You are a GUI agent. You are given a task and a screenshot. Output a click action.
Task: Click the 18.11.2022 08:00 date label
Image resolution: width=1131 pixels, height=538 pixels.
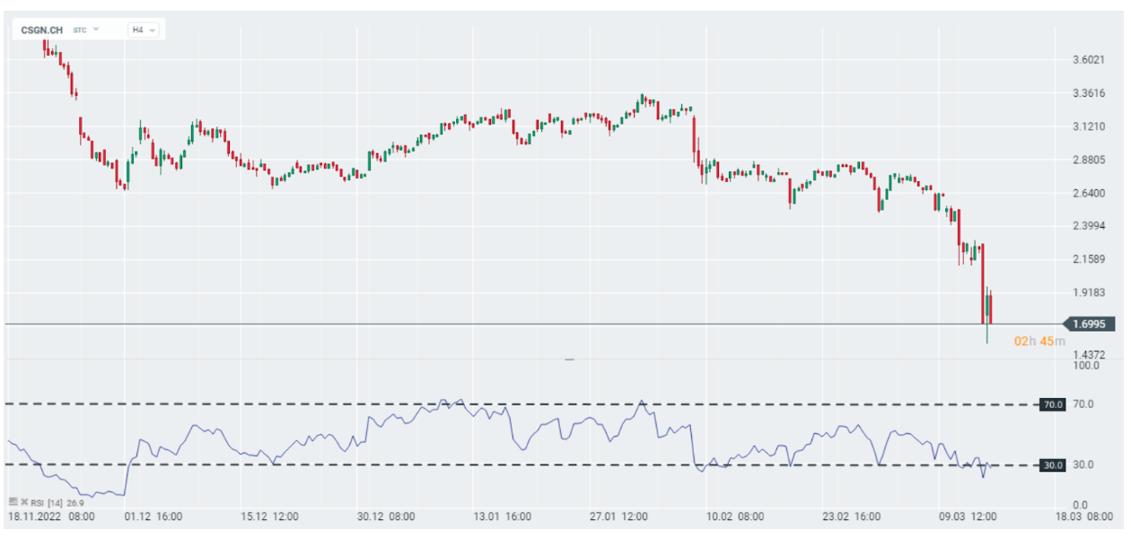tap(51, 516)
